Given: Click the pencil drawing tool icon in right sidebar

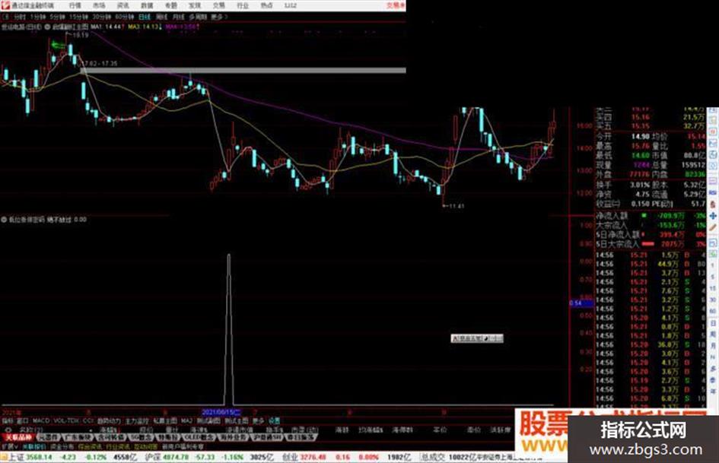Looking at the screenshot, I should pyautogui.click(x=713, y=227).
